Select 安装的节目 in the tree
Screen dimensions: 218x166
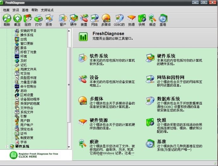click(x=28, y=30)
